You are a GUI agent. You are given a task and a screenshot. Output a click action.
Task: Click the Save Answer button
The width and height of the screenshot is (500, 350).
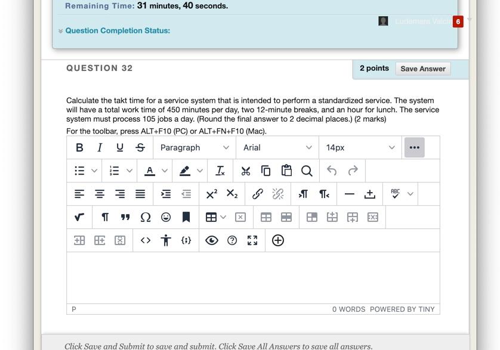422,69
